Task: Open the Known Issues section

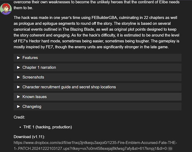Action: pyautogui.click(x=35, y=97)
